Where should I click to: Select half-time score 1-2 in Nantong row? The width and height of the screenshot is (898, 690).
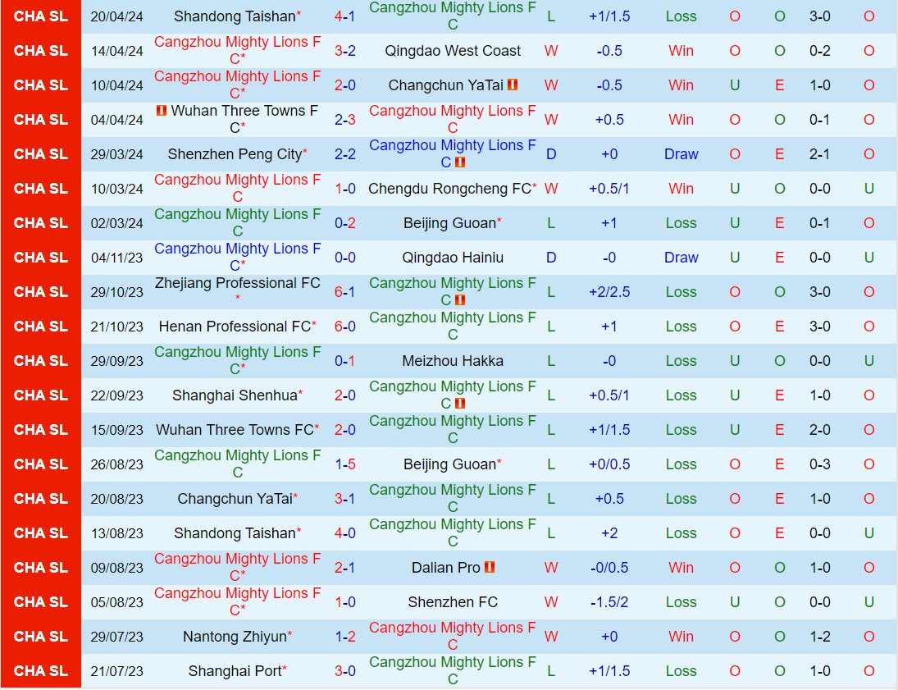tap(819, 636)
